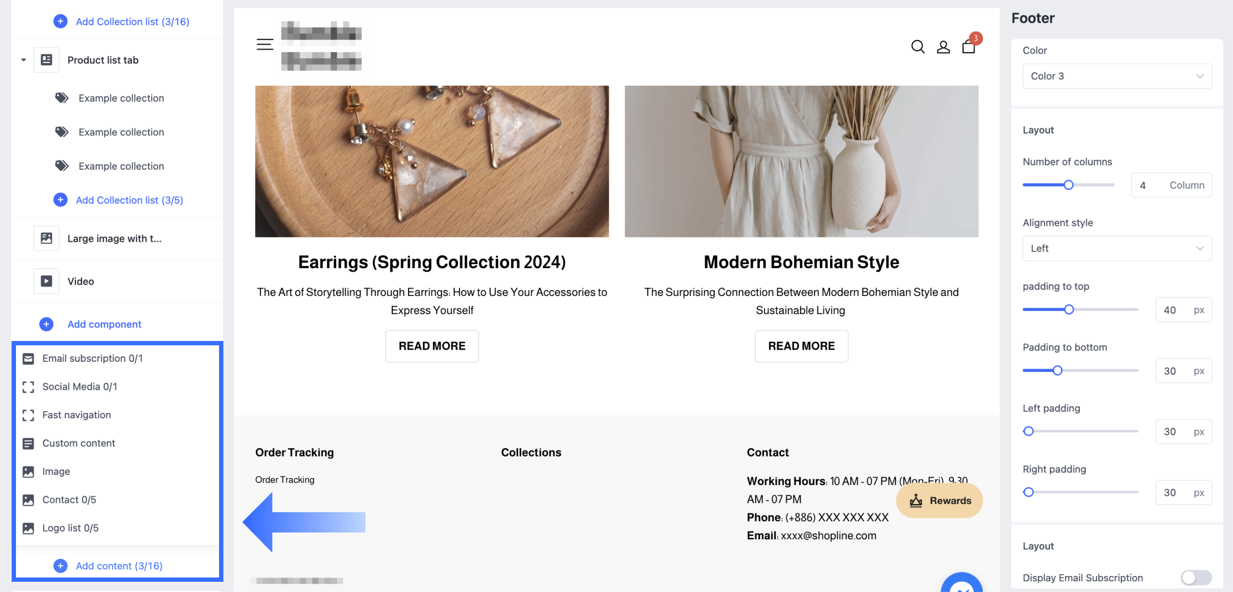
Task: Open the Alignment style Left dropdown
Action: tap(1116, 249)
